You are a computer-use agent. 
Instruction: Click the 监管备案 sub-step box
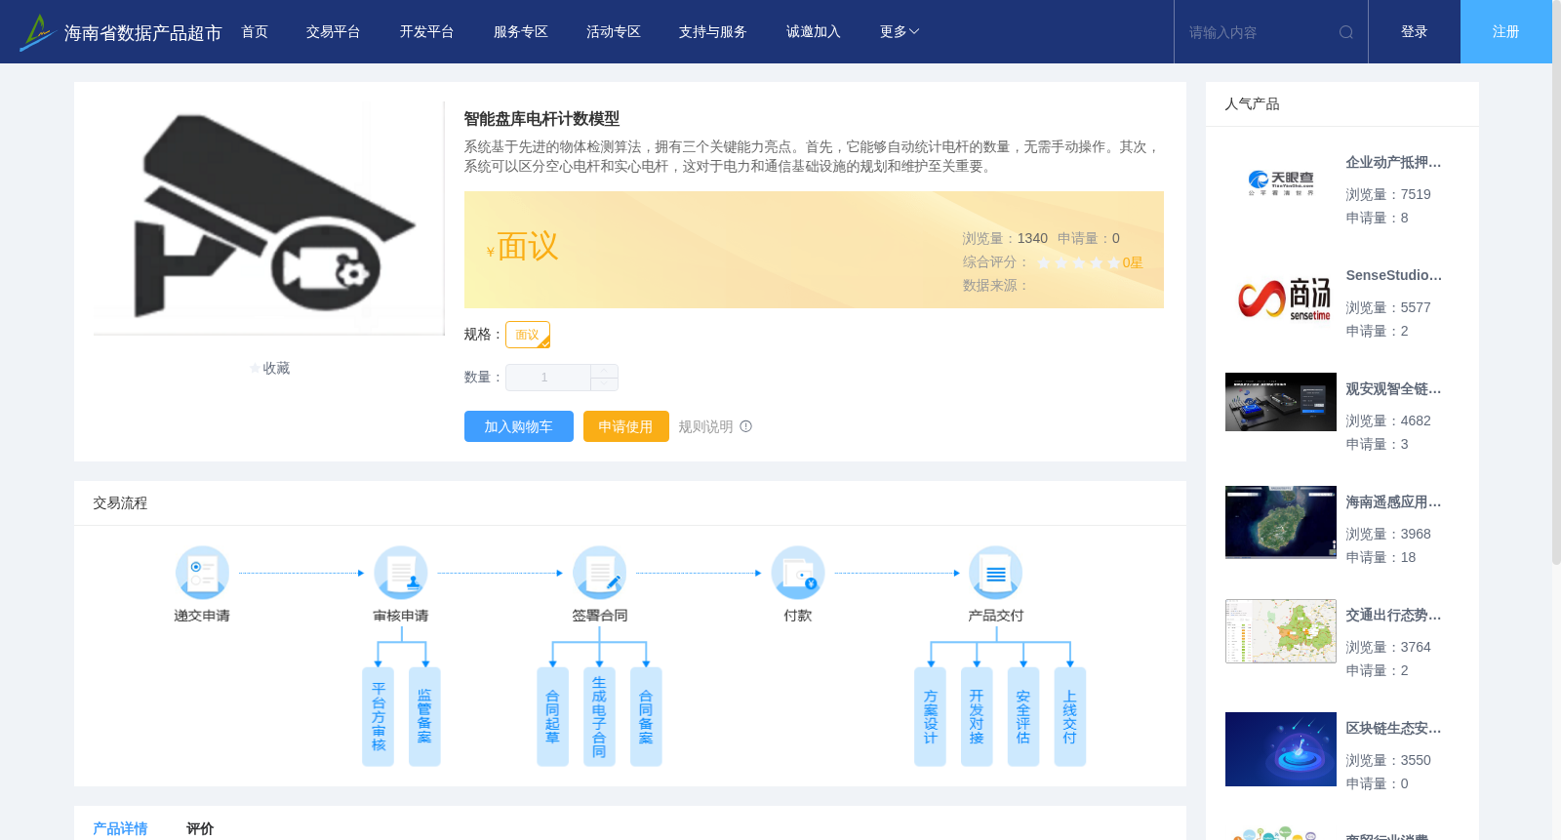(x=424, y=717)
